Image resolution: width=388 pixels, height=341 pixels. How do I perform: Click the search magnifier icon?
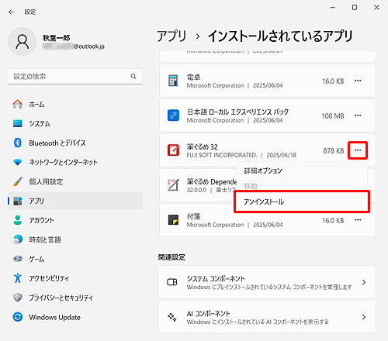pos(133,76)
